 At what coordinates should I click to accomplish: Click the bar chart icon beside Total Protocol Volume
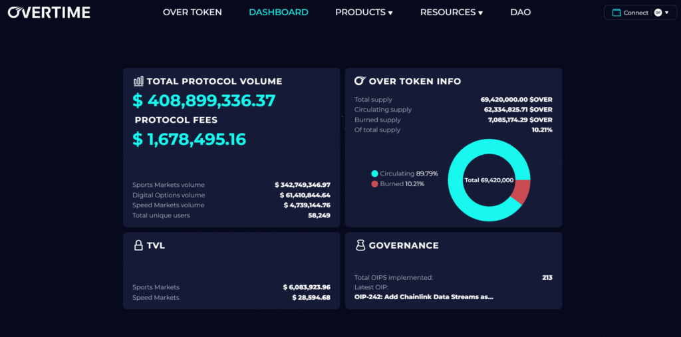tap(138, 81)
